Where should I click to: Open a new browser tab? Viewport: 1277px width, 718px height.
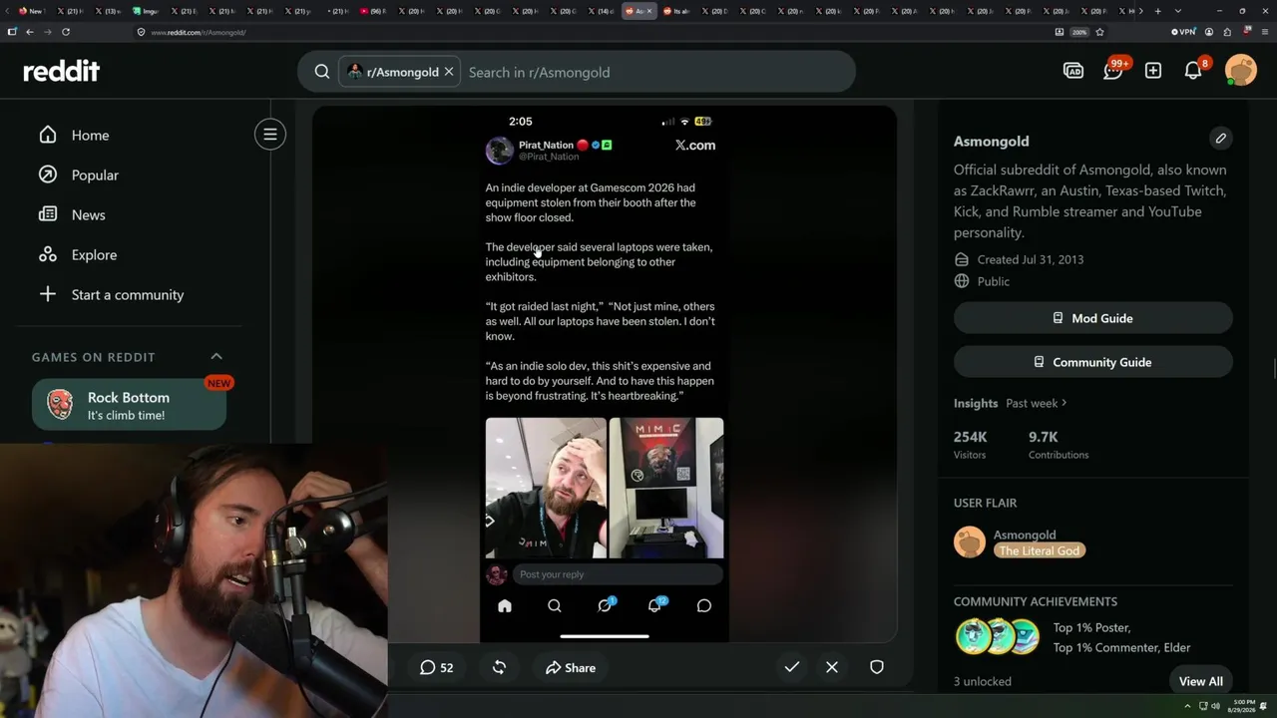(1157, 11)
